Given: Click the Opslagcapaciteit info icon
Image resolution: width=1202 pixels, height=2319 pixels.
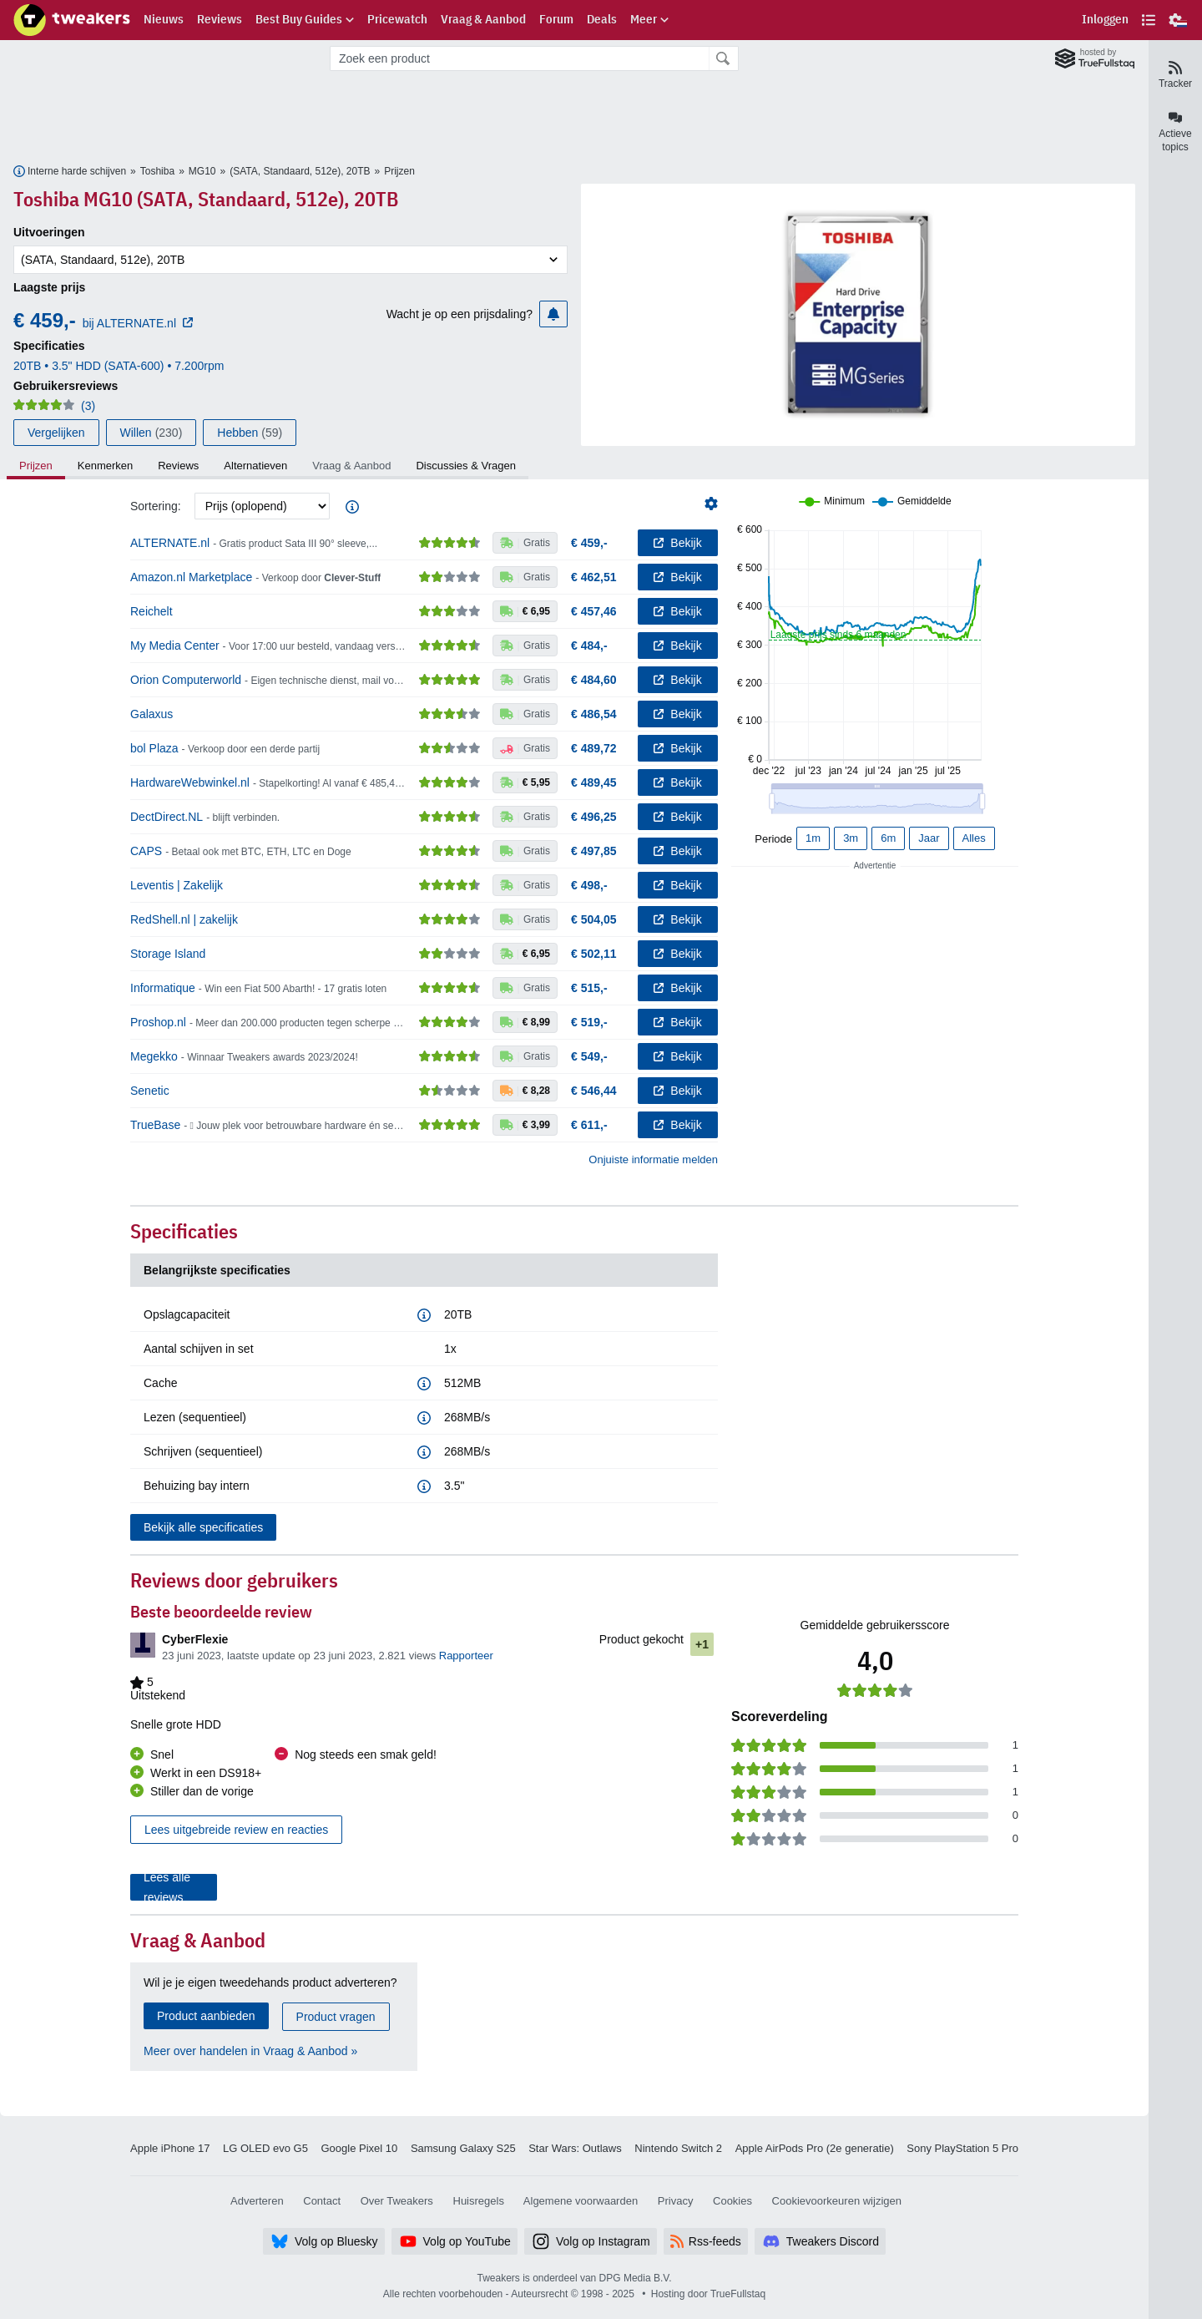Looking at the screenshot, I should [424, 1315].
